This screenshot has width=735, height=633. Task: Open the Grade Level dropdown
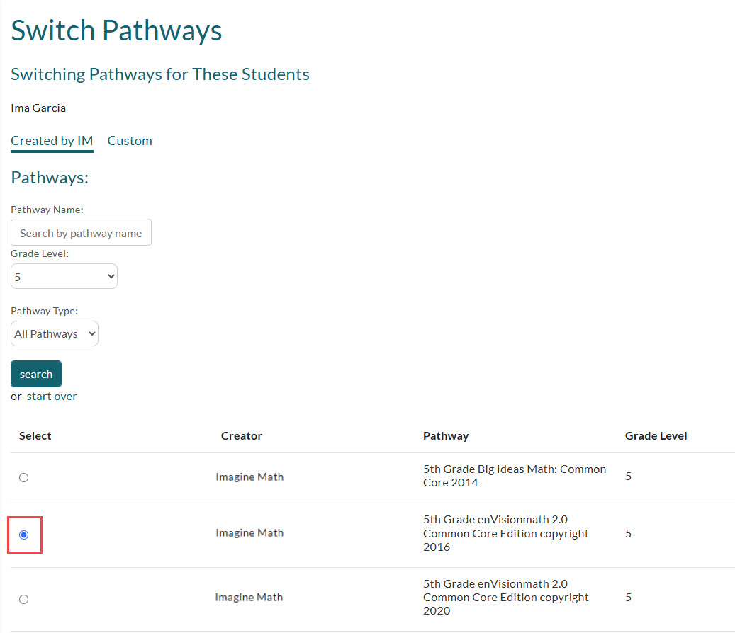click(x=64, y=276)
